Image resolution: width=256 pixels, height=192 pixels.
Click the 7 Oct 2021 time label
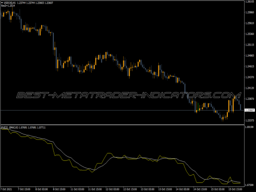click(x=6, y=189)
